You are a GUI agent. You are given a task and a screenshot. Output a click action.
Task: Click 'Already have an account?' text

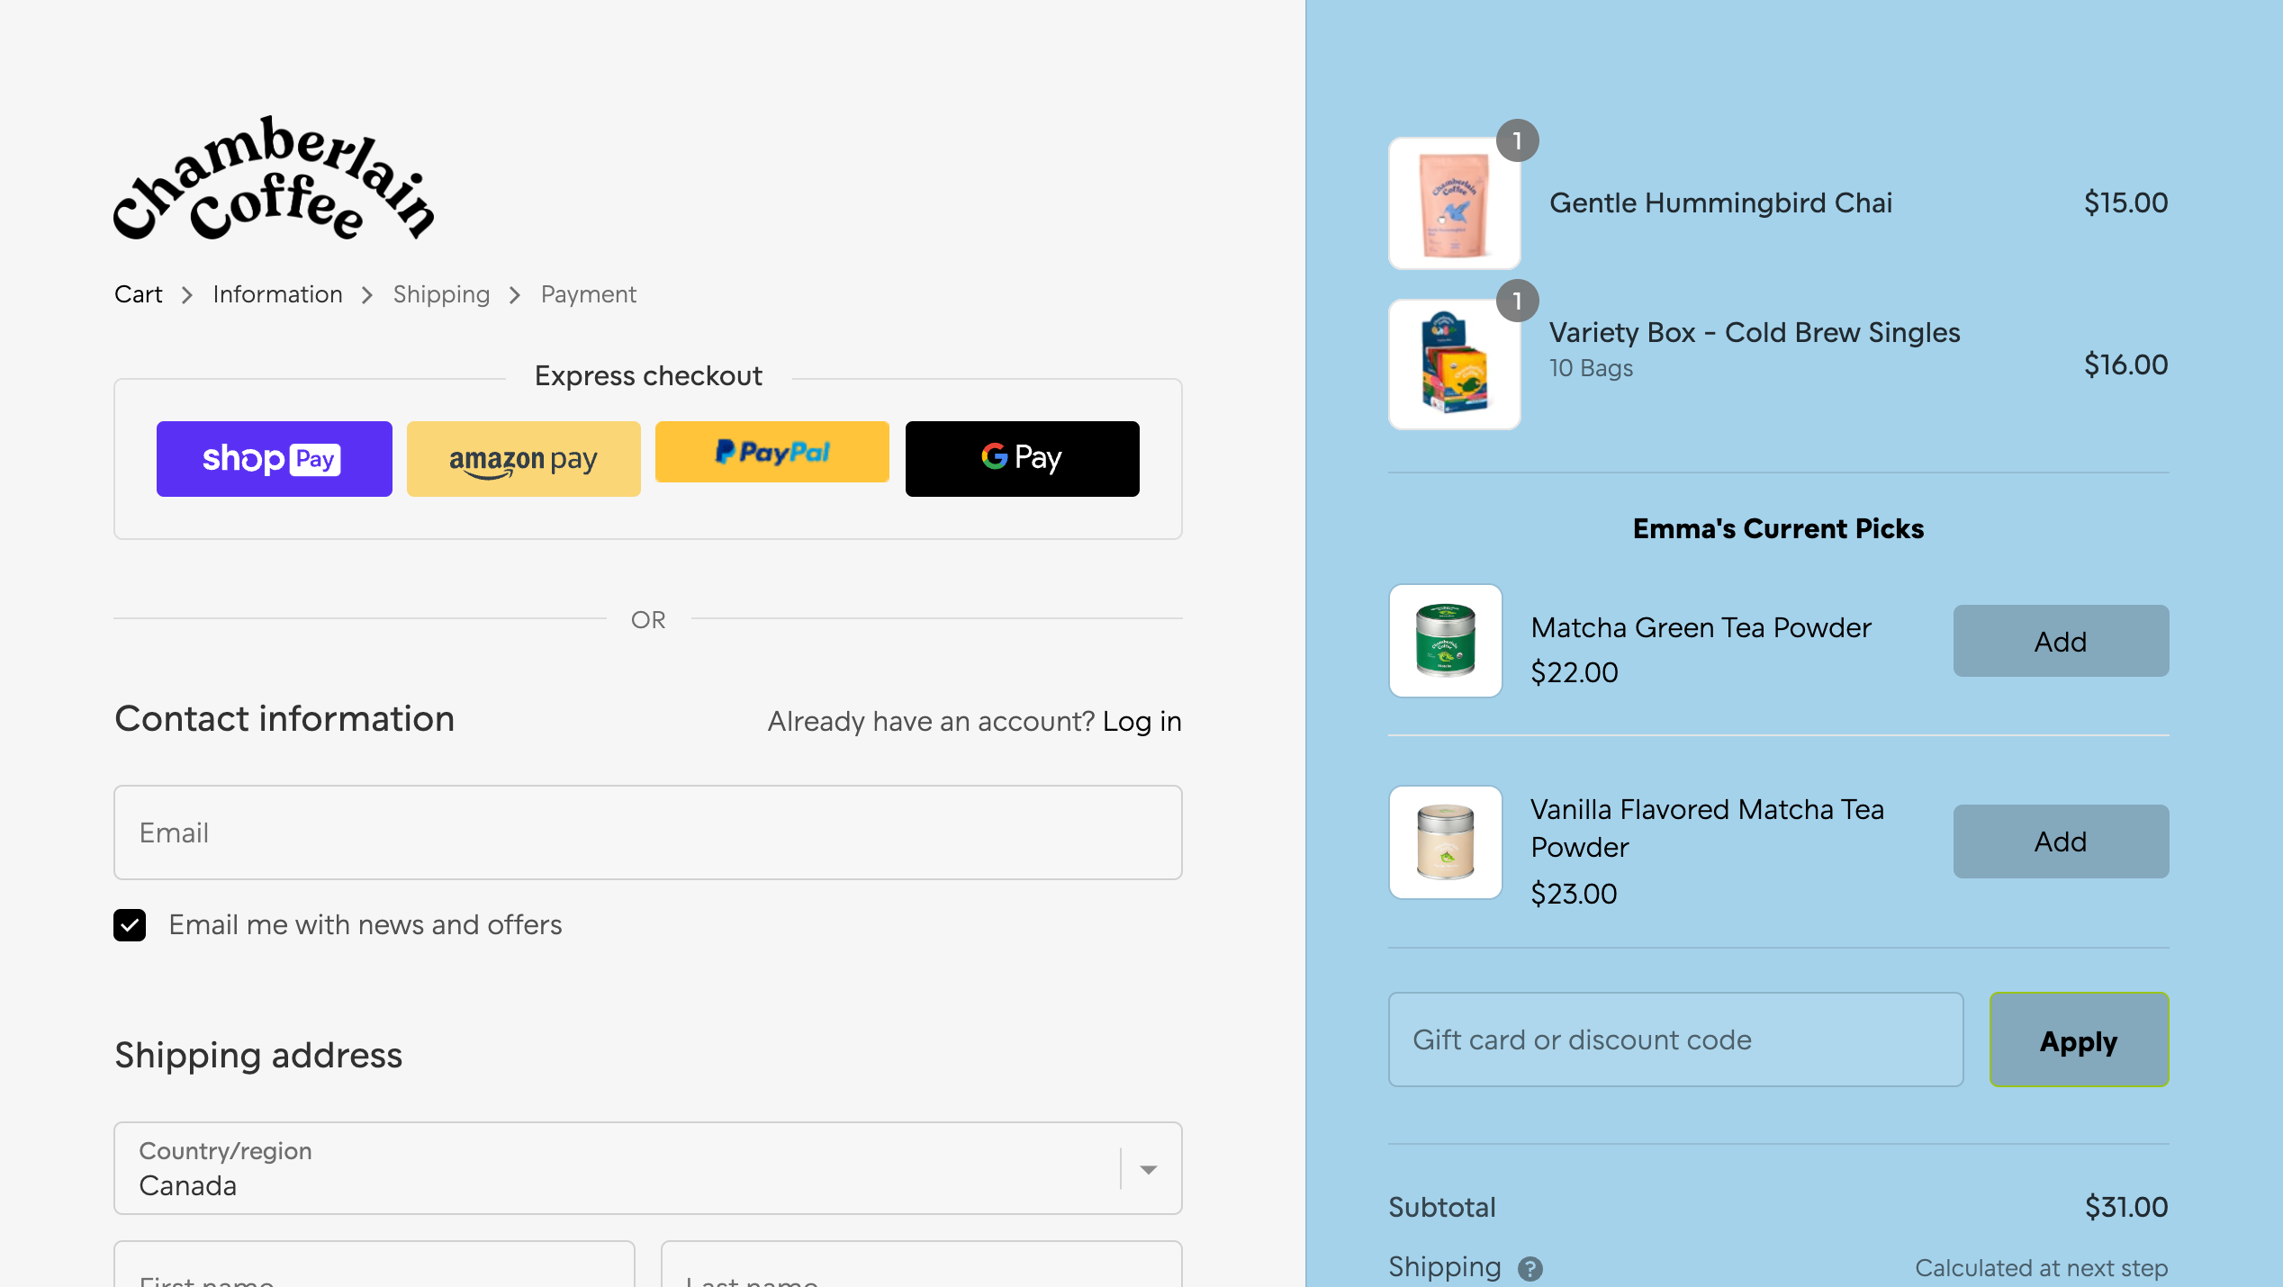pyautogui.click(x=931, y=721)
